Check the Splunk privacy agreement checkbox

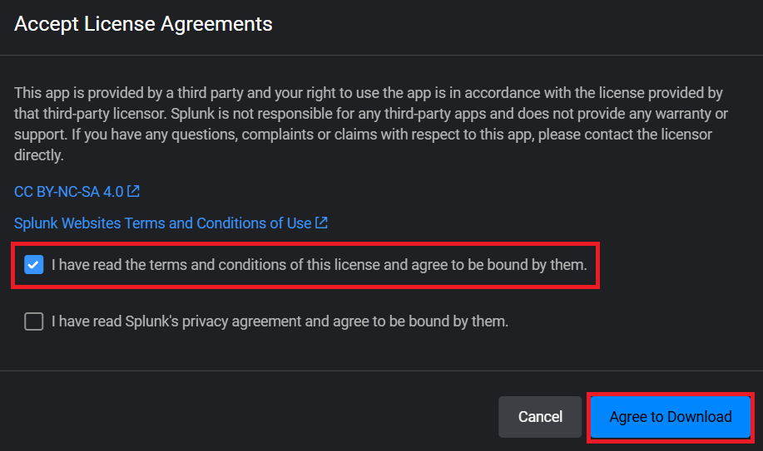tap(33, 321)
